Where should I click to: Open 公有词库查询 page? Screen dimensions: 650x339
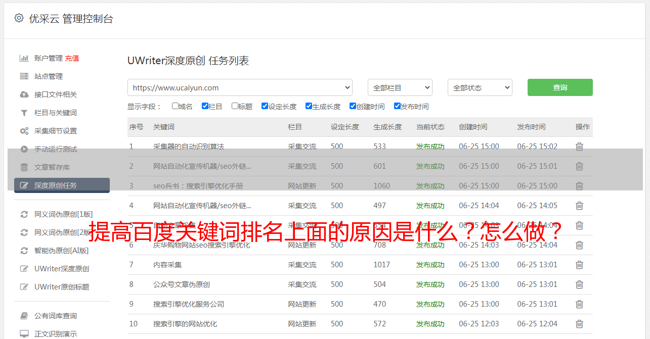click(56, 316)
